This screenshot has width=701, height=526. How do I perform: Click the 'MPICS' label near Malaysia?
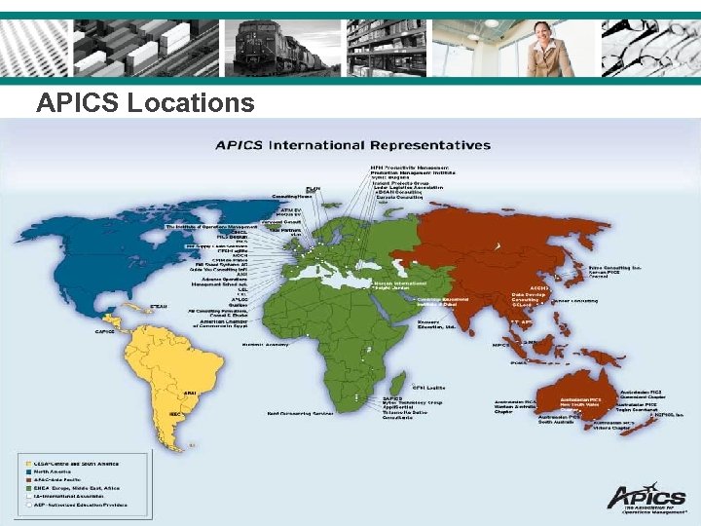click(x=500, y=345)
